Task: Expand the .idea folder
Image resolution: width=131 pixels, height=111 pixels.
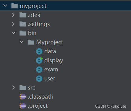Action: click(13, 15)
